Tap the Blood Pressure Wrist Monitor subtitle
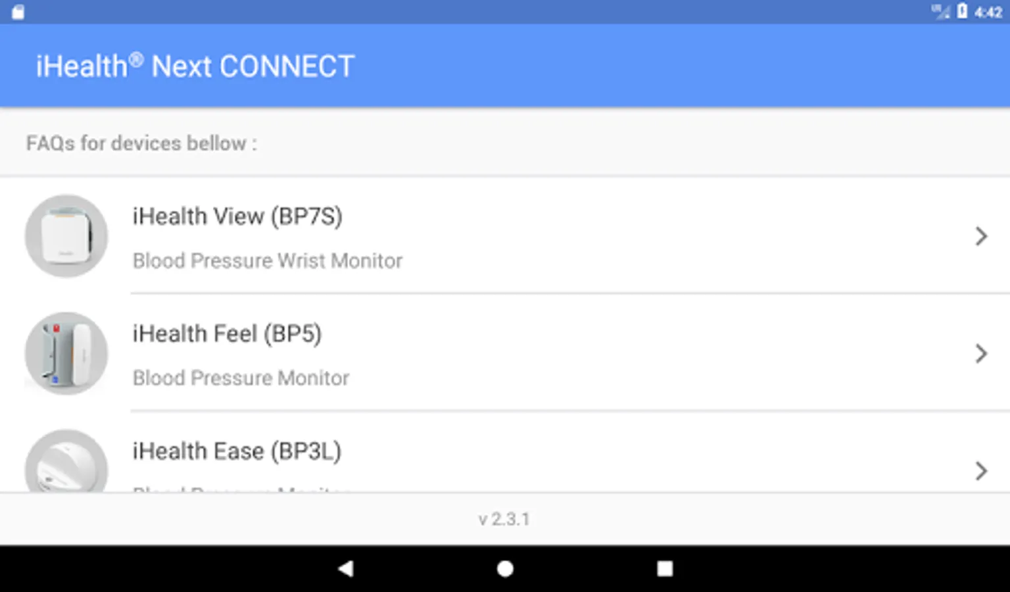Viewport: 1010px width, 592px height. pyautogui.click(x=267, y=260)
